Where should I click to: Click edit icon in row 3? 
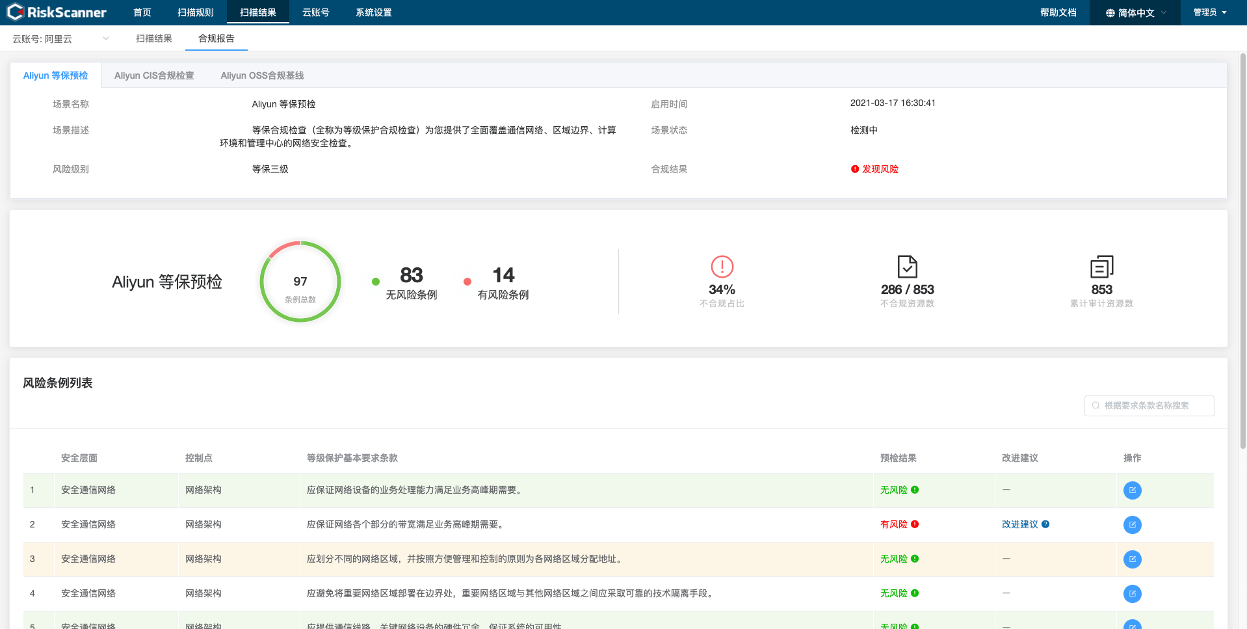click(x=1132, y=559)
